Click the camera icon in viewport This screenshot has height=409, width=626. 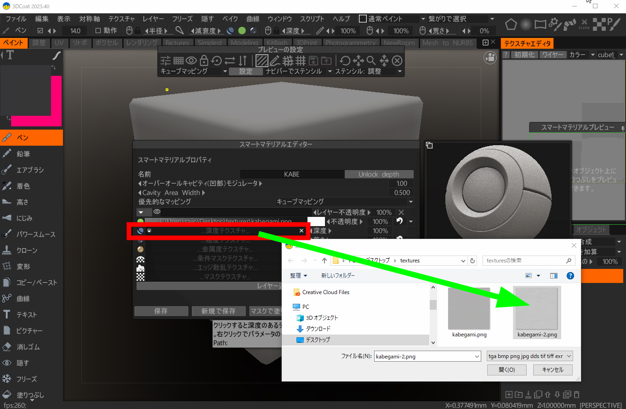point(490,57)
